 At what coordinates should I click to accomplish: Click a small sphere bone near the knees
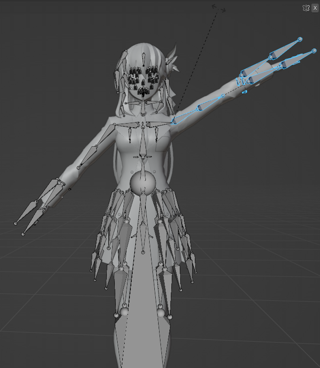(124, 311)
